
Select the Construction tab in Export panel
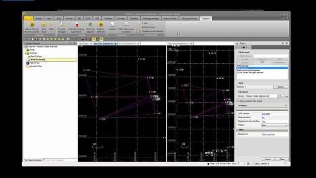[279, 63]
